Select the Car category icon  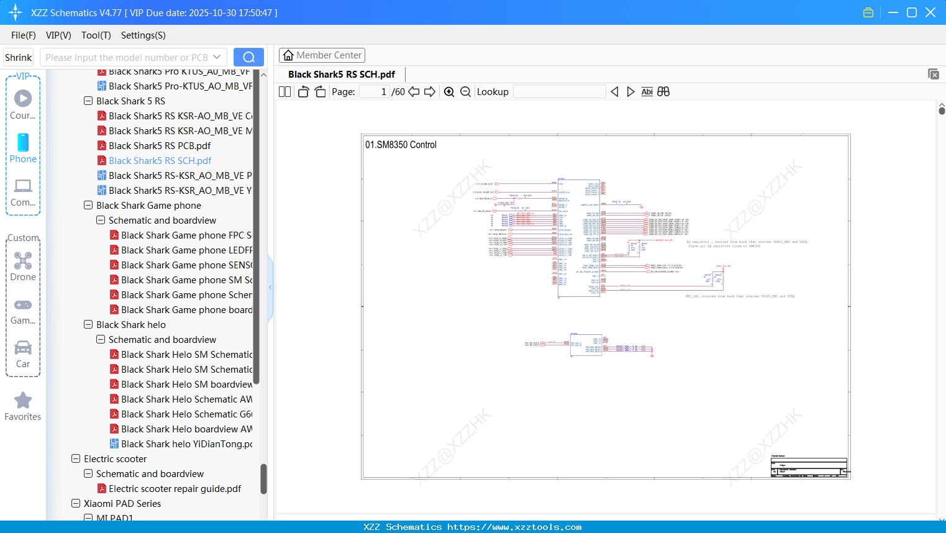tap(23, 353)
